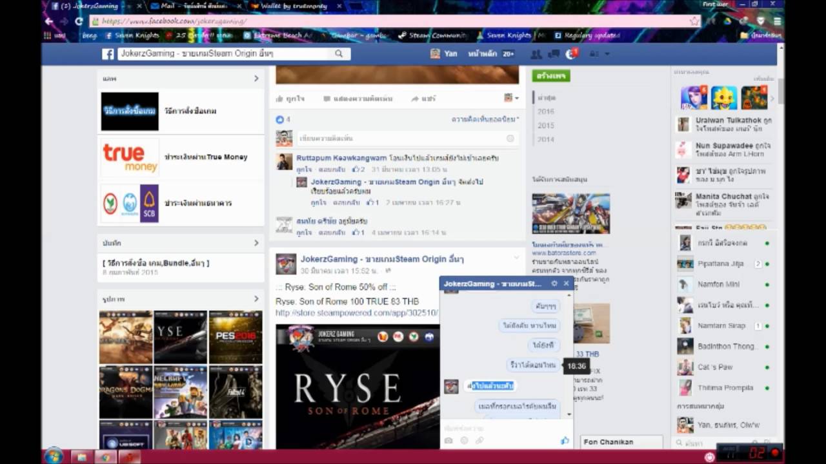Viewport: 826px width, 464px height.
Task: Click camera icon in chat window
Action: (x=448, y=441)
